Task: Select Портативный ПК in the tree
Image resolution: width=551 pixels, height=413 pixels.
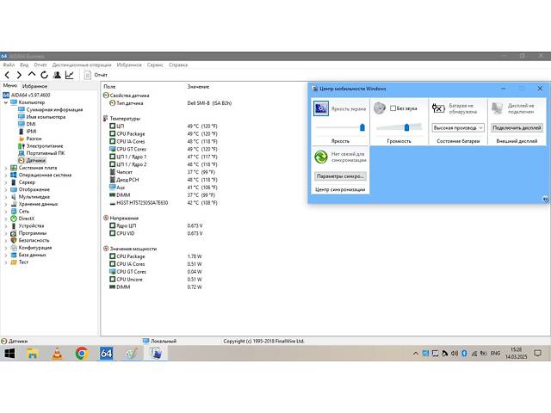Action: click(x=46, y=153)
